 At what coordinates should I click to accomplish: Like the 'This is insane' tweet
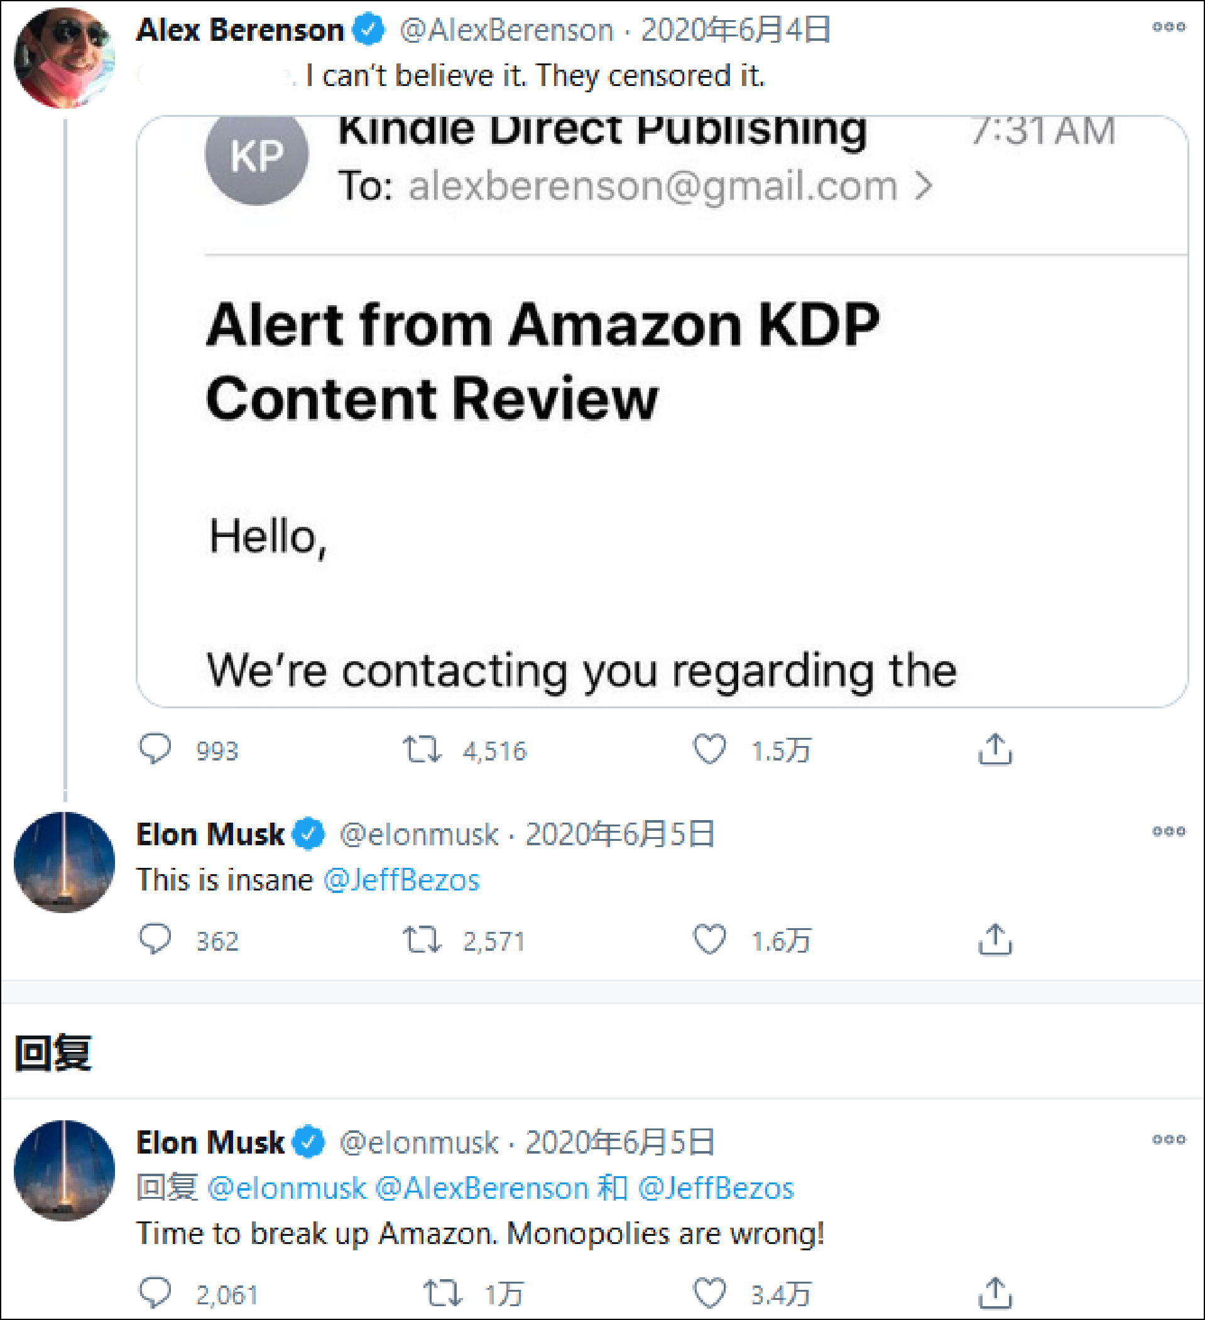point(709,939)
